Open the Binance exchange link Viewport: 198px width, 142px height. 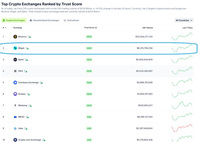click(x=22, y=37)
